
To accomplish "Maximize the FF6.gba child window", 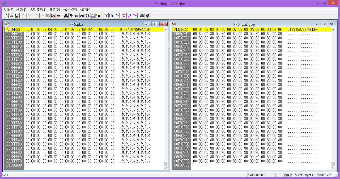I will [156, 24].
